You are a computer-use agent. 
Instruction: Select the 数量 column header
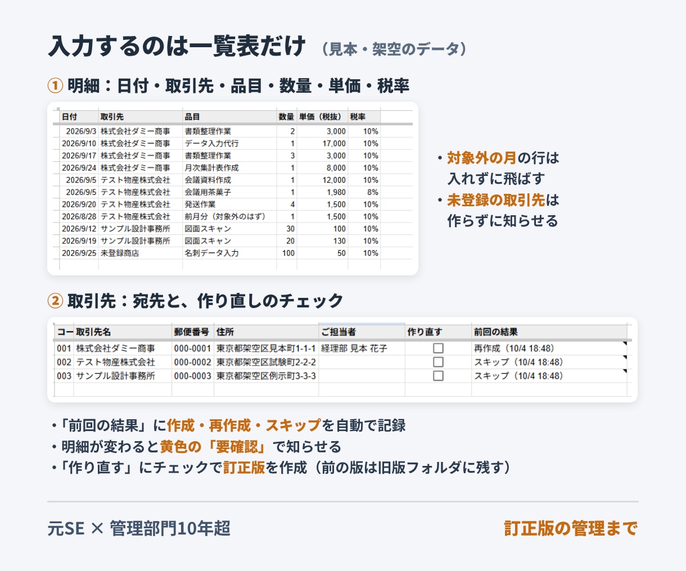pyautogui.click(x=286, y=116)
